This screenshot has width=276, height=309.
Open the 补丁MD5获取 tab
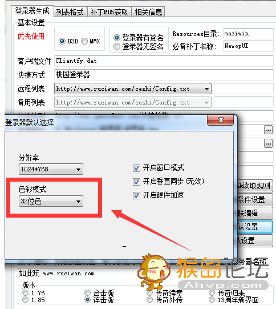(109, 12)
